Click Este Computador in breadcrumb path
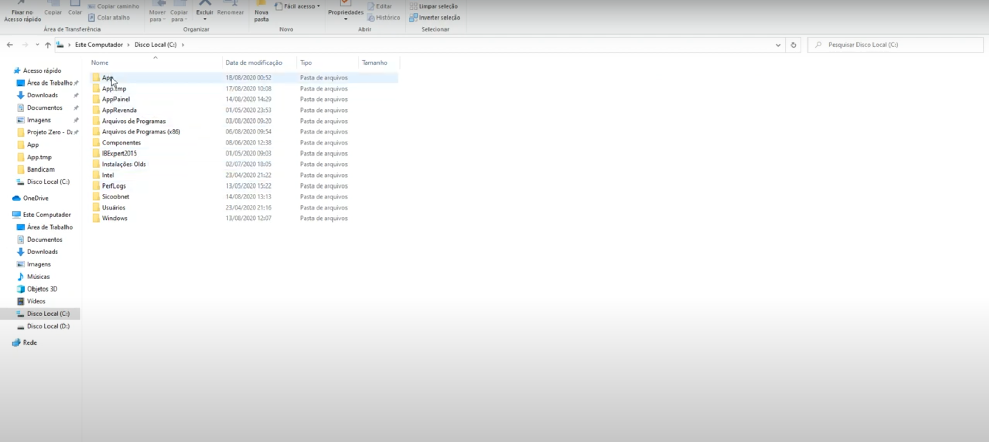 [x=99, y=45]
